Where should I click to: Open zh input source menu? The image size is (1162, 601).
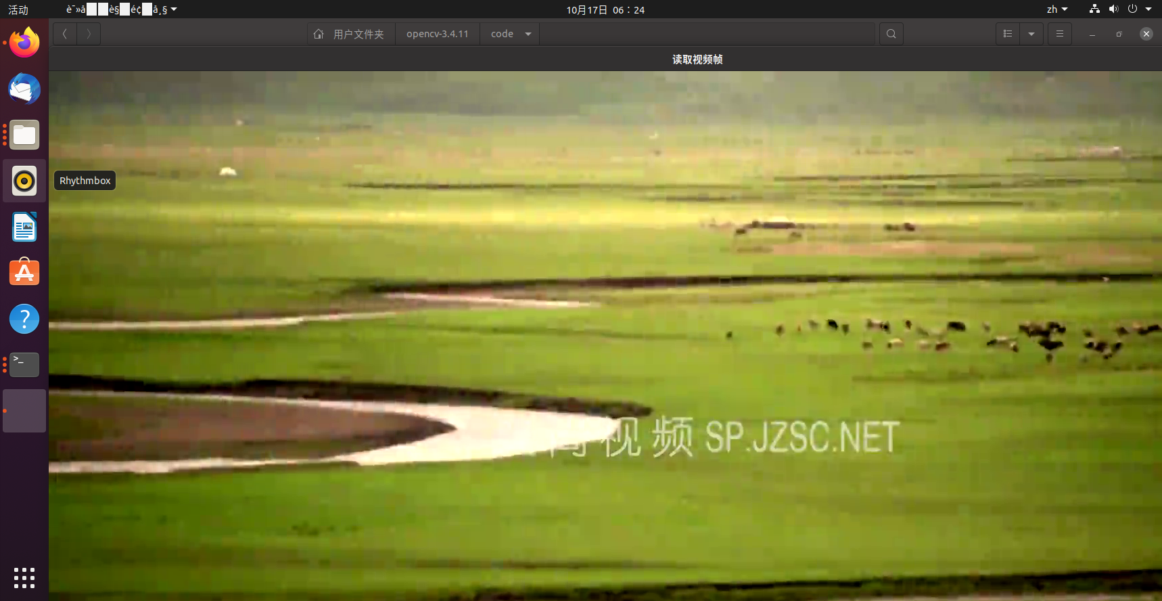pyautogui.click(x=1057, y=9)
